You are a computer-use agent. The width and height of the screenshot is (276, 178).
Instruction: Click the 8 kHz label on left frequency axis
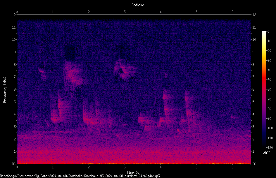pos(15,65)
